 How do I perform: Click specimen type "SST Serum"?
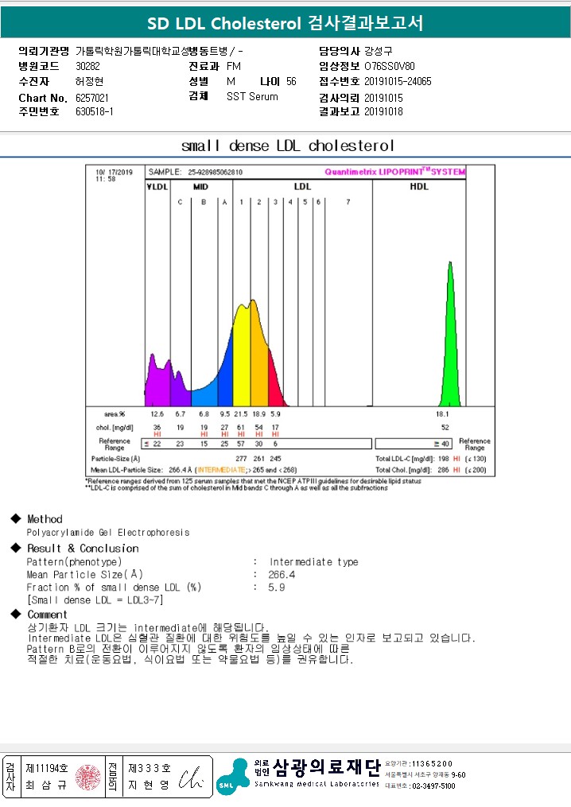coord(252,96)
